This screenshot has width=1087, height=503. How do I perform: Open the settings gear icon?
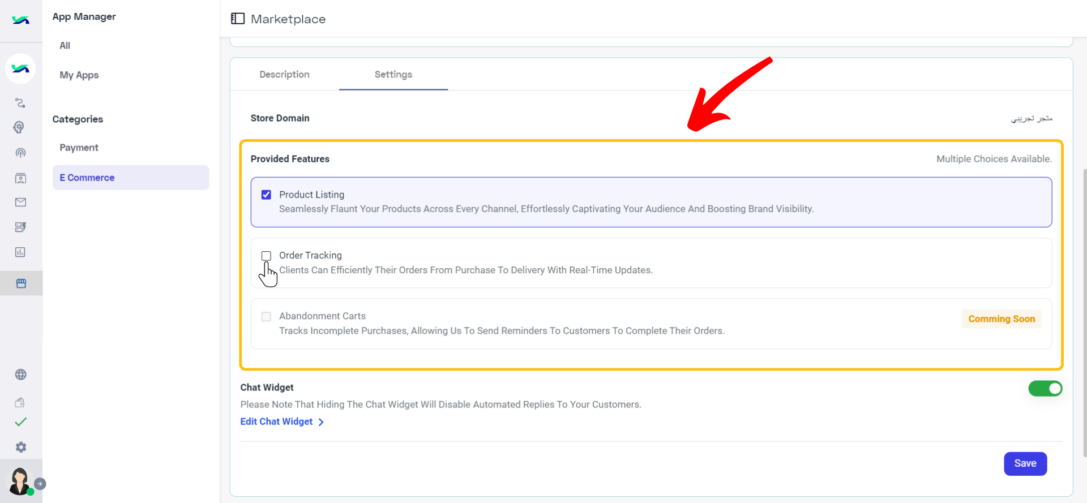[21, 448]
